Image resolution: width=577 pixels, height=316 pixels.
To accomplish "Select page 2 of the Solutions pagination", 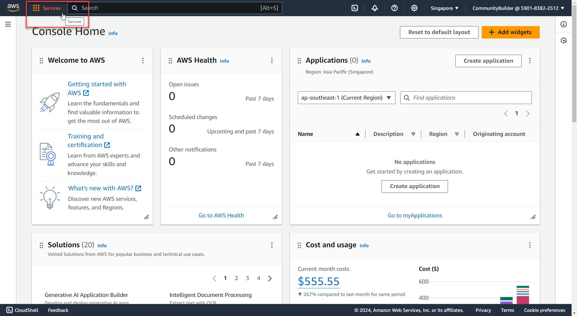I will pyautogui.click(x=236, y=278).
